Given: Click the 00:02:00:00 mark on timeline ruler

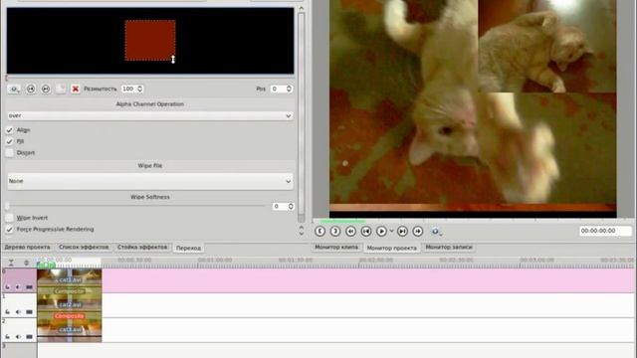Looking at the screenshot, I should coord(376,260).
